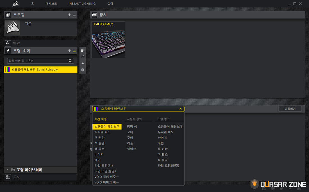Viewport: 309px width, 192px height.
Task: Choose lighting link 무지개 파도 option
Action: pos(166,132)
